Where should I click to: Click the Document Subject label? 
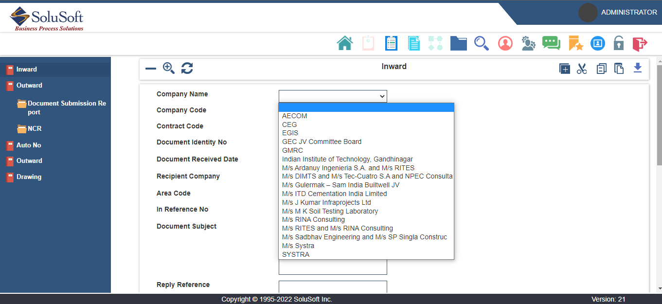click(x=186, y=227)
